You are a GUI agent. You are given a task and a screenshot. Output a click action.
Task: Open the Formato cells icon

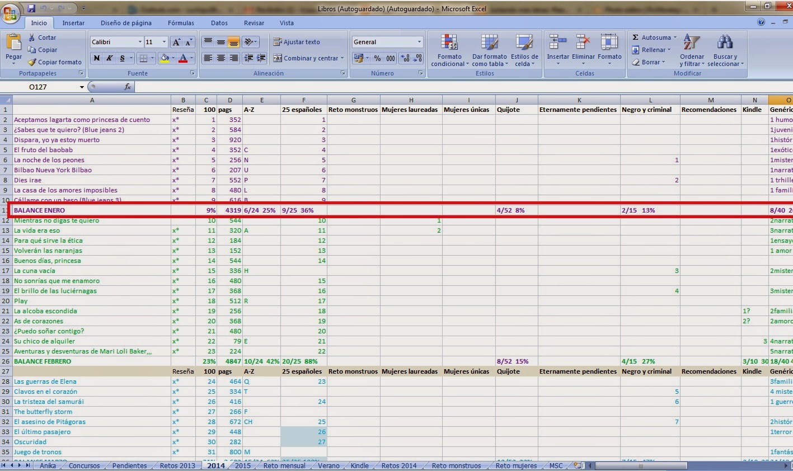(609, 42)
